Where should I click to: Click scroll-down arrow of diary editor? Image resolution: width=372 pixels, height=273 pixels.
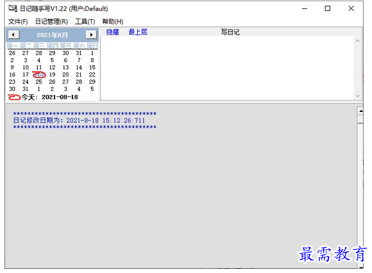coord(358,96)
